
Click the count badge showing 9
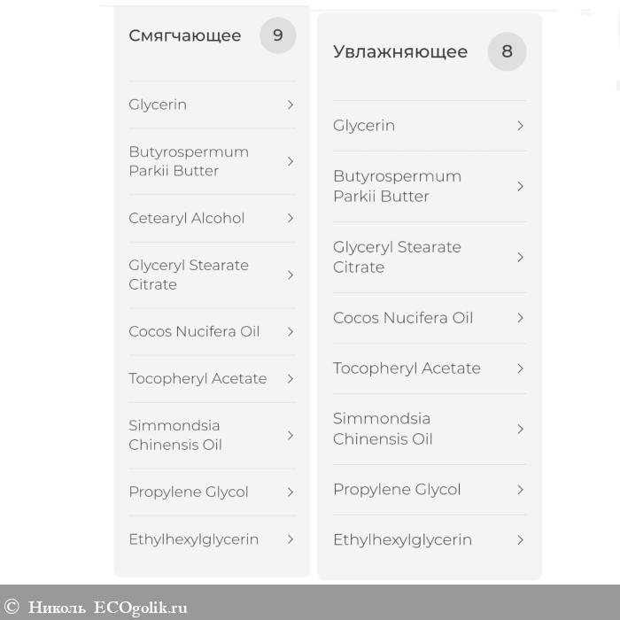277,35
